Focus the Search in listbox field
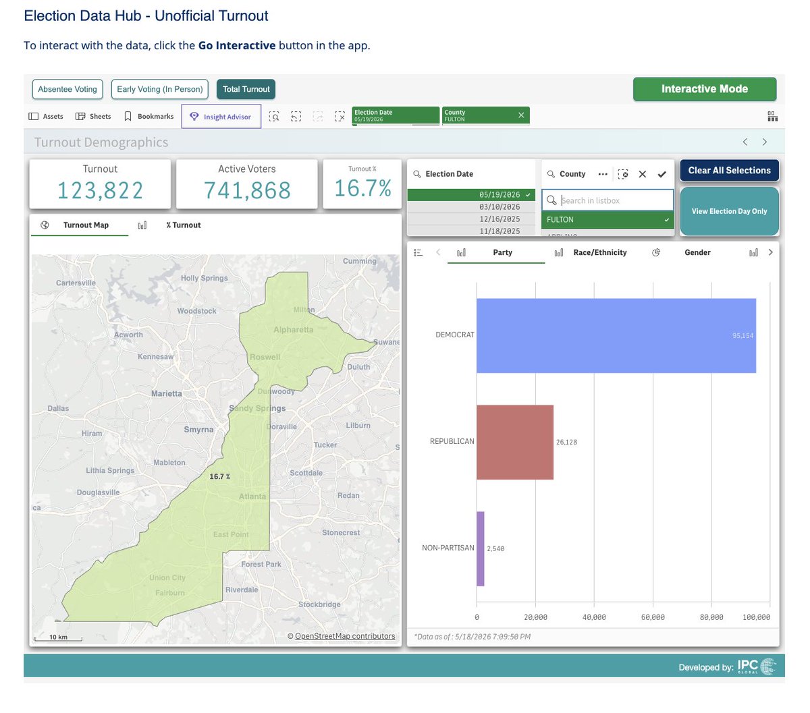This screenshot has height=713, width=810. tap(607, 200)
